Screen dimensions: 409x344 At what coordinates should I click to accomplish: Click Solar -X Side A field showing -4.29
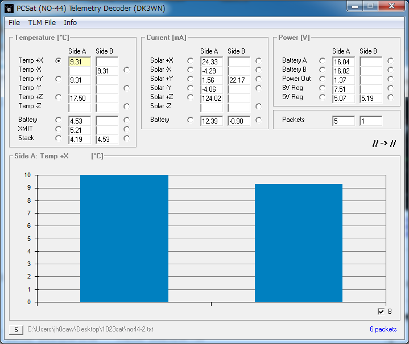point(212,71)
